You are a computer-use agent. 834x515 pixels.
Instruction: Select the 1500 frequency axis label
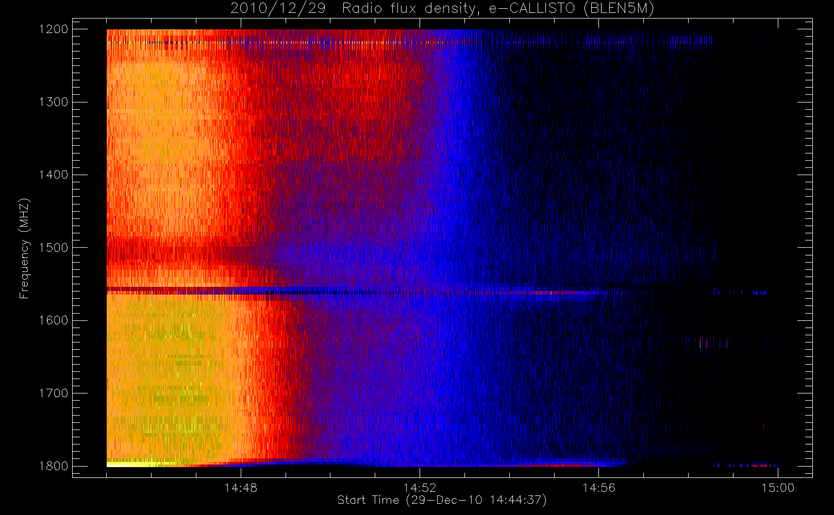tap(54, 247)
